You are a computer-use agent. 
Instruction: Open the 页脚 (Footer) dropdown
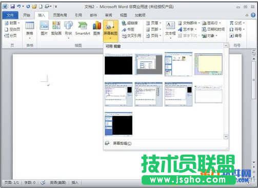[153, 29]
